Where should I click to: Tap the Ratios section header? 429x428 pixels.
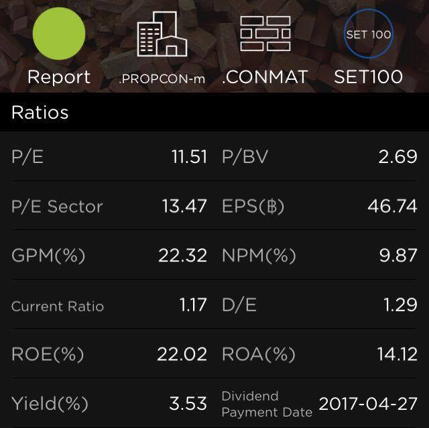(40, 112)
